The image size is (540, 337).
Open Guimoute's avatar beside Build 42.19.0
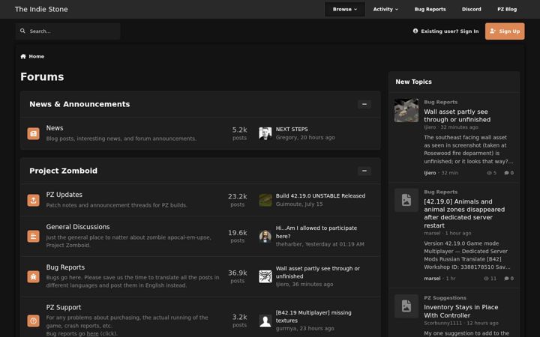tap(265, 200)
